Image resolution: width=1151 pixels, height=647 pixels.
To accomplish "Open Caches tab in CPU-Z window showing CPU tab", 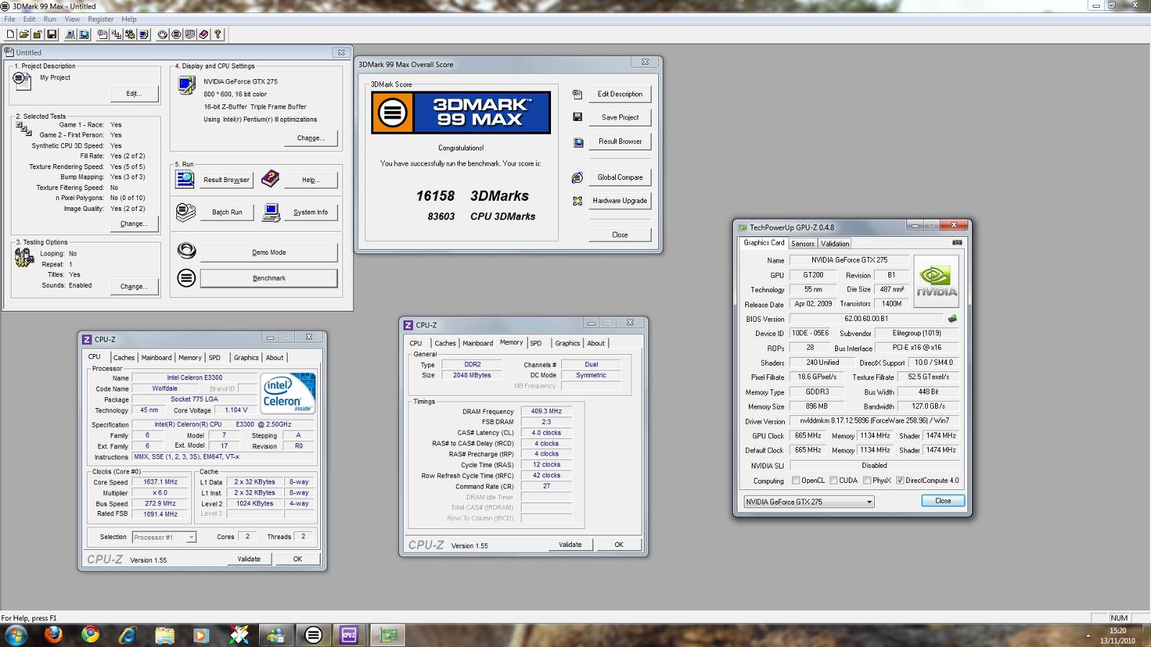I will tap(124, 358).
